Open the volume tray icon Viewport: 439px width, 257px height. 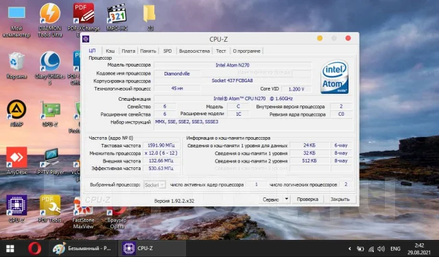pyautogui.click(x=381, y=249)
